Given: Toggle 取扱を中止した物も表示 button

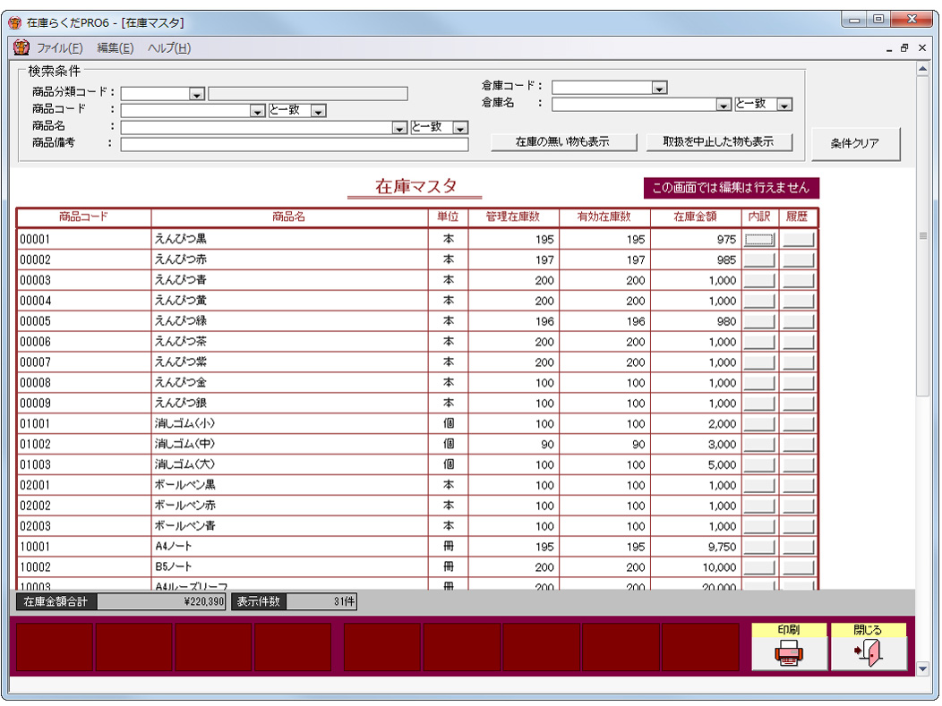Looking at the screenshot, I should point(718,142).
